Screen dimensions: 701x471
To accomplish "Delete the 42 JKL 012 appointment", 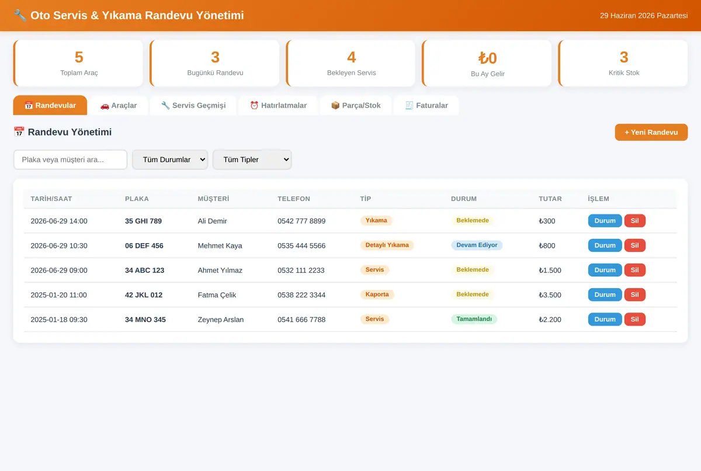I will click(635, 295).
